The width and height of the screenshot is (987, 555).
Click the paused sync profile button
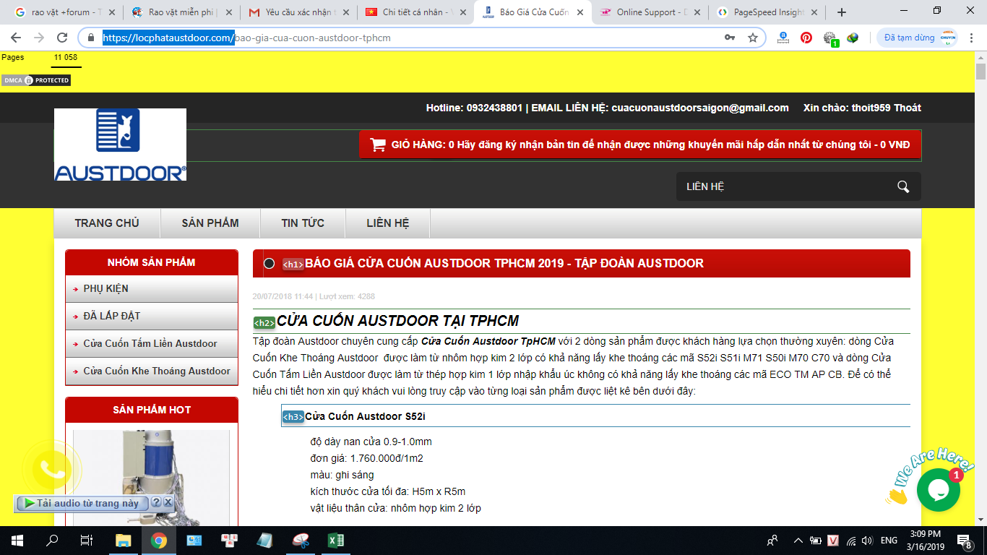point(918,38)
